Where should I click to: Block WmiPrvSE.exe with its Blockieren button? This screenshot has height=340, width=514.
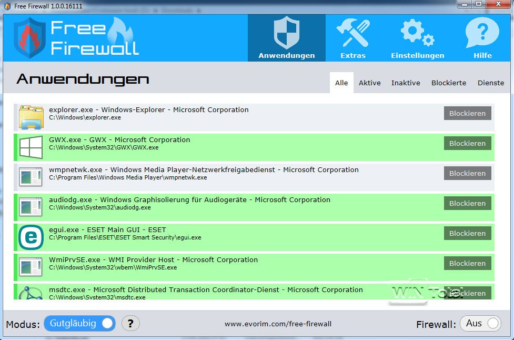point(468,263)
